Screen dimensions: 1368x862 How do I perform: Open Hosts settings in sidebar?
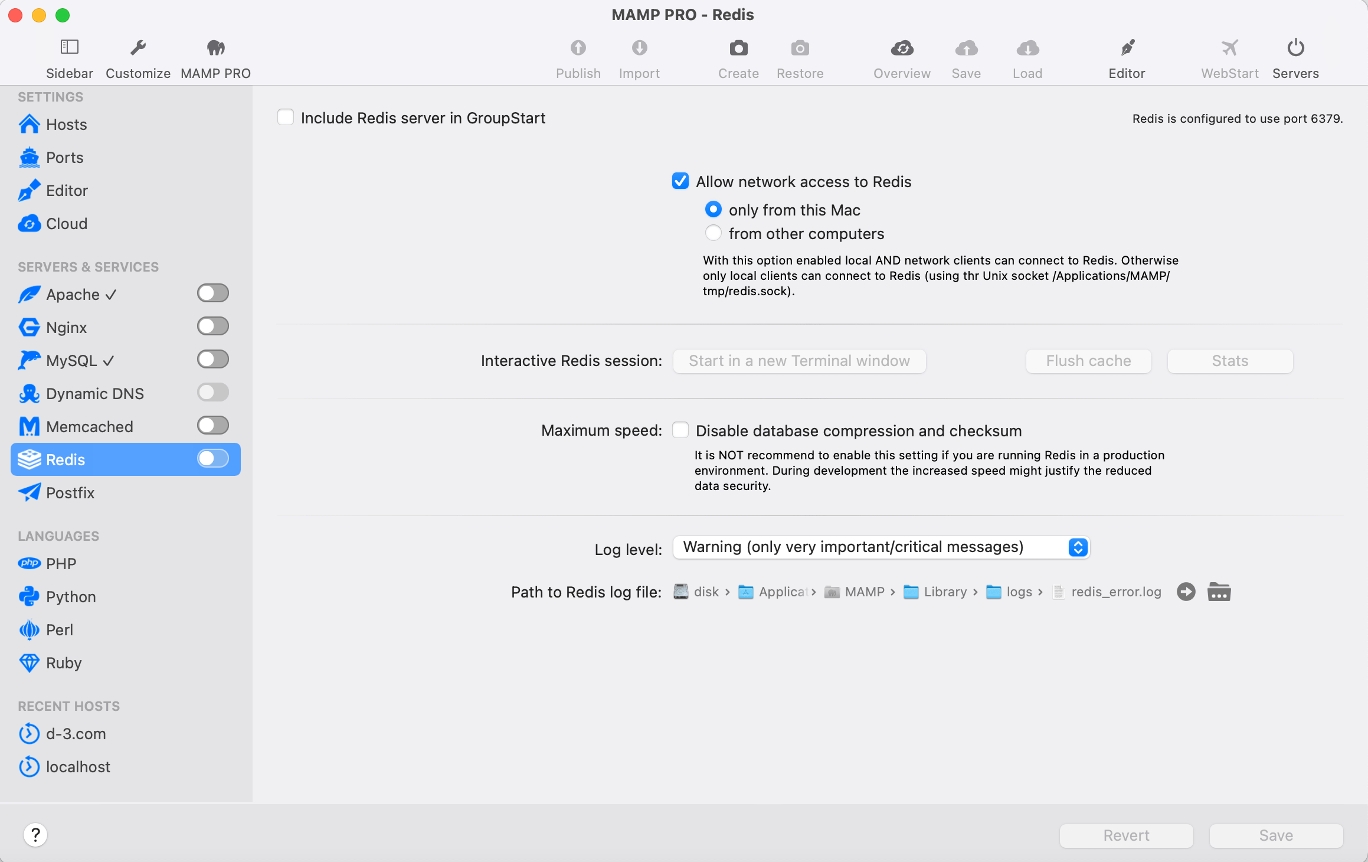coord(126,125)
